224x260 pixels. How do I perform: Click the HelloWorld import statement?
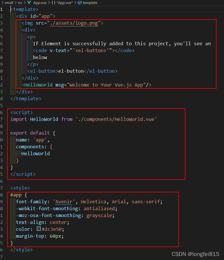point(80,119)
